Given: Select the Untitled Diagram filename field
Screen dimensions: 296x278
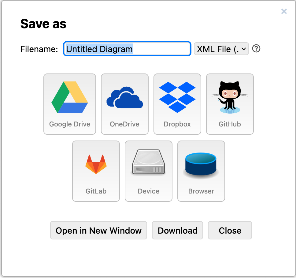Looking at the screenshot, I should click(x=127, y=49).
